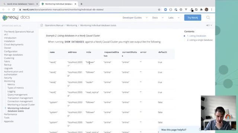Go back with the browser back arrow
Viewport: 238px width, 133px height.
point(3,10)
